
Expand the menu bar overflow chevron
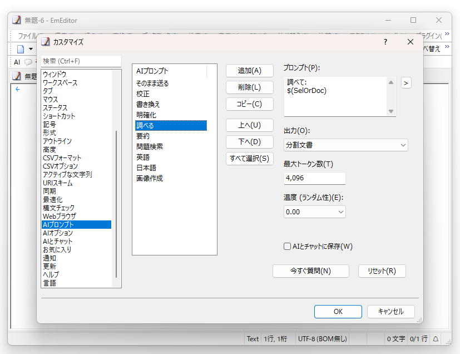(447, 34)
